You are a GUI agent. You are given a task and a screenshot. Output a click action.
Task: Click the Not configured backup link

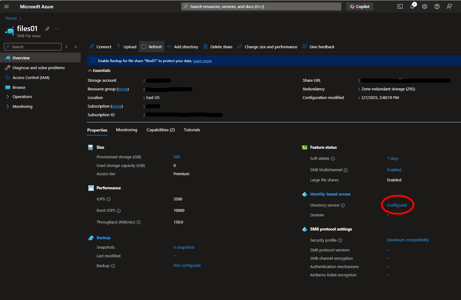[187, 266]
